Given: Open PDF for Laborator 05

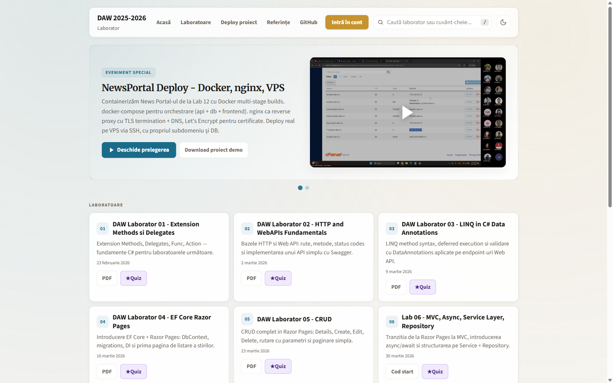Looking at the screenshot, I should (251, 367).
